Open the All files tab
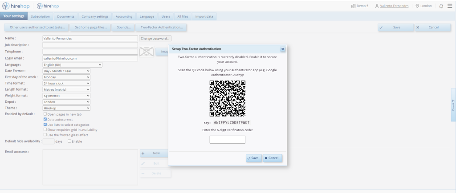This screenshot has width=456, height=193. tap(183, 16)
